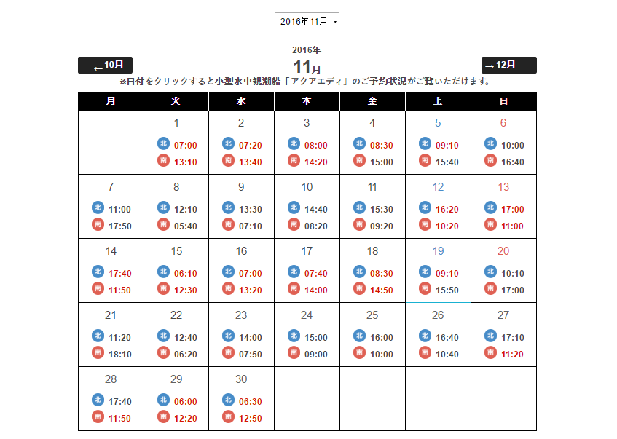The width and height of the screenshot is (617, 439).
Task: Click the red 南 icon on November 1
Action: [163, 161]
